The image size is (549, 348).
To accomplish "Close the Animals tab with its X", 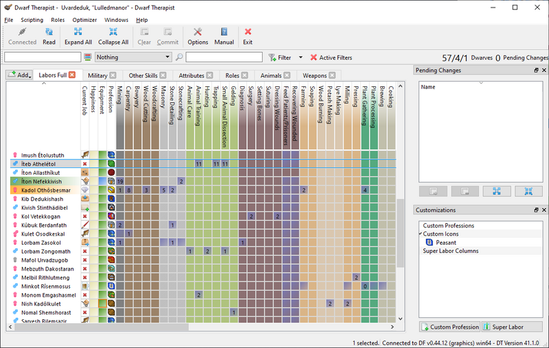I will 287,75.
